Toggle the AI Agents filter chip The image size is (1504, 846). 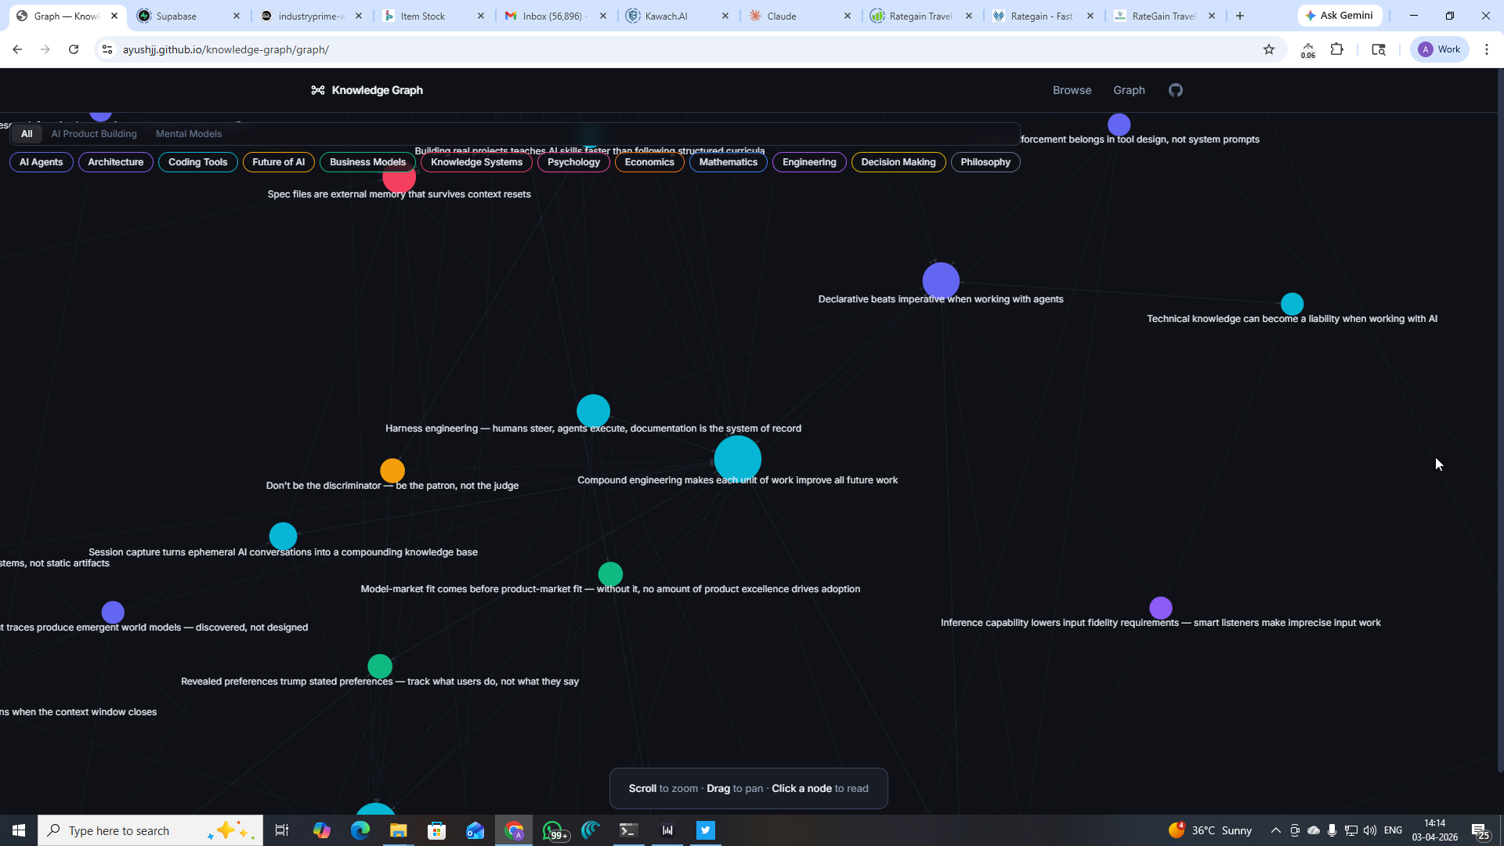40,162
